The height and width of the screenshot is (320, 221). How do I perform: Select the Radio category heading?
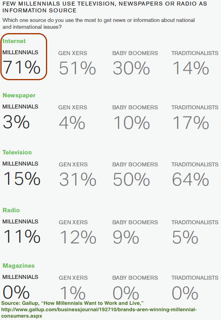[11, 210]
